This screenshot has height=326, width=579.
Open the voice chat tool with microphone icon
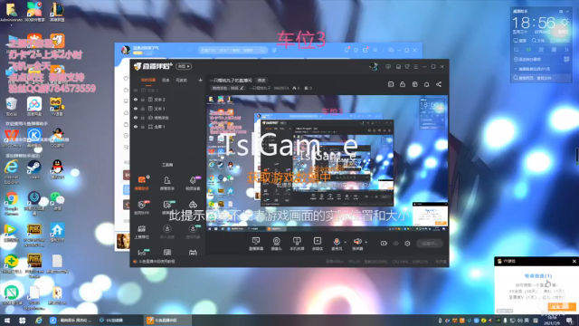click(x=193, y=183)
